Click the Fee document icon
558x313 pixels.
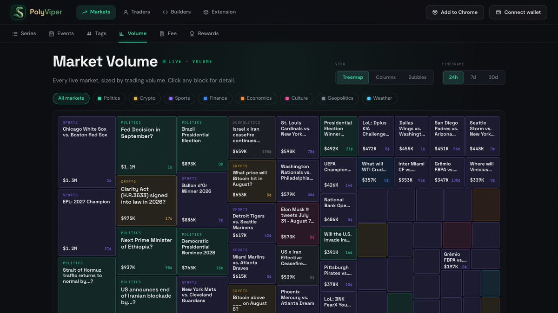tap(162, 34)
